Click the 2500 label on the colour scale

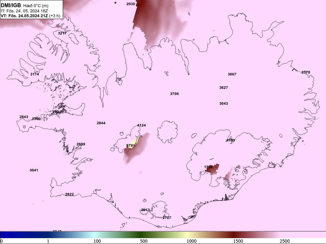click(x=285, y=241)
